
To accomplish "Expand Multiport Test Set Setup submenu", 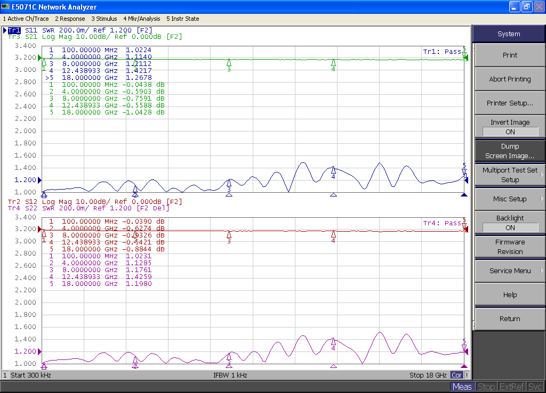I will coord(509,175).
